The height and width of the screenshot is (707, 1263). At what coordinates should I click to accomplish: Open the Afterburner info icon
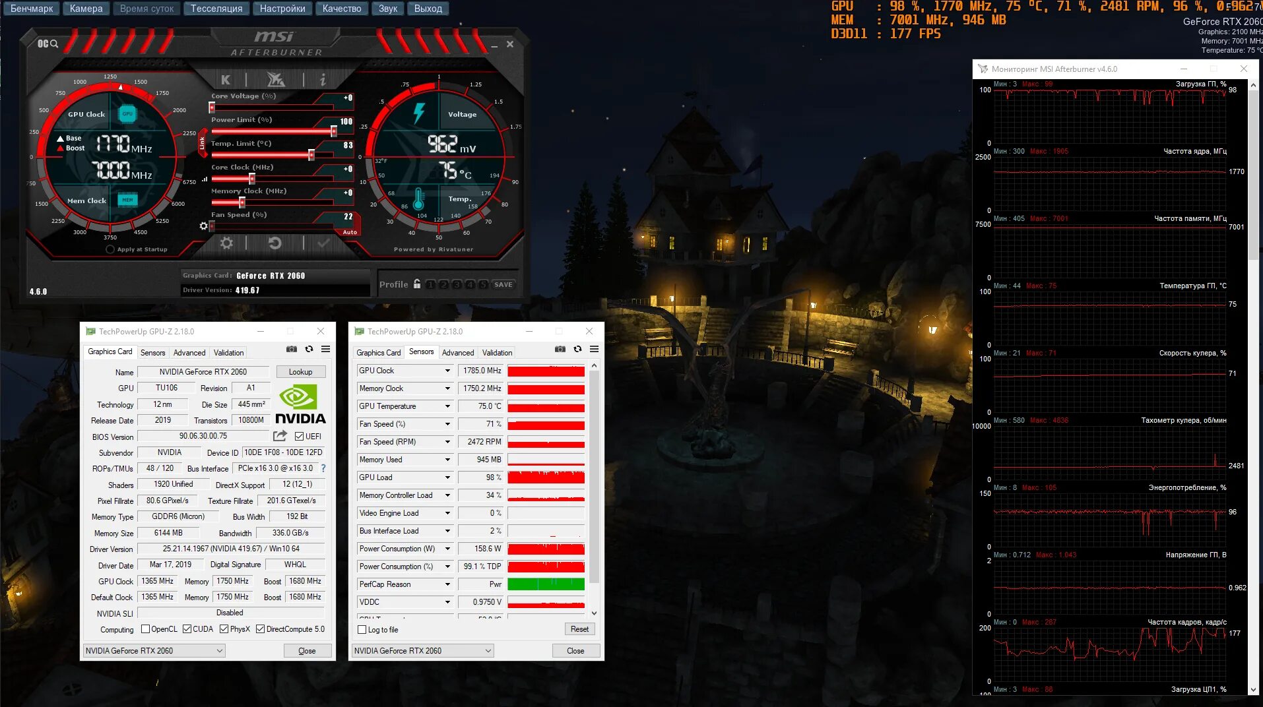(323, 80)
